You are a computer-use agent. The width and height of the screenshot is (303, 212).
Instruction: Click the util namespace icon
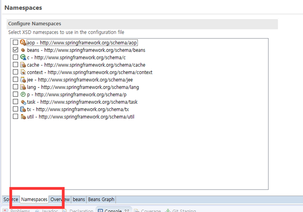23,117
